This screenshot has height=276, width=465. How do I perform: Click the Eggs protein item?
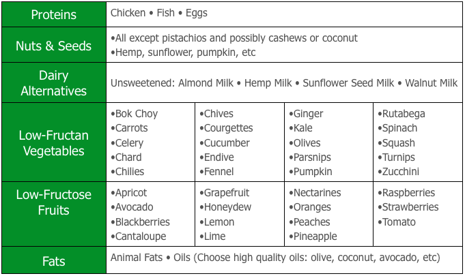click(x=197, y=14)
